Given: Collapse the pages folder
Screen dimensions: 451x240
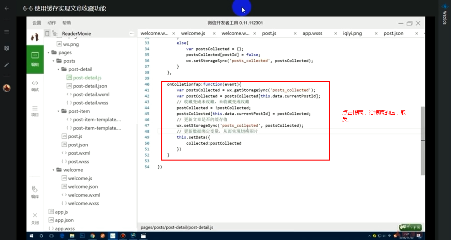Looking at the screenshot, I should tap(49, 53).
